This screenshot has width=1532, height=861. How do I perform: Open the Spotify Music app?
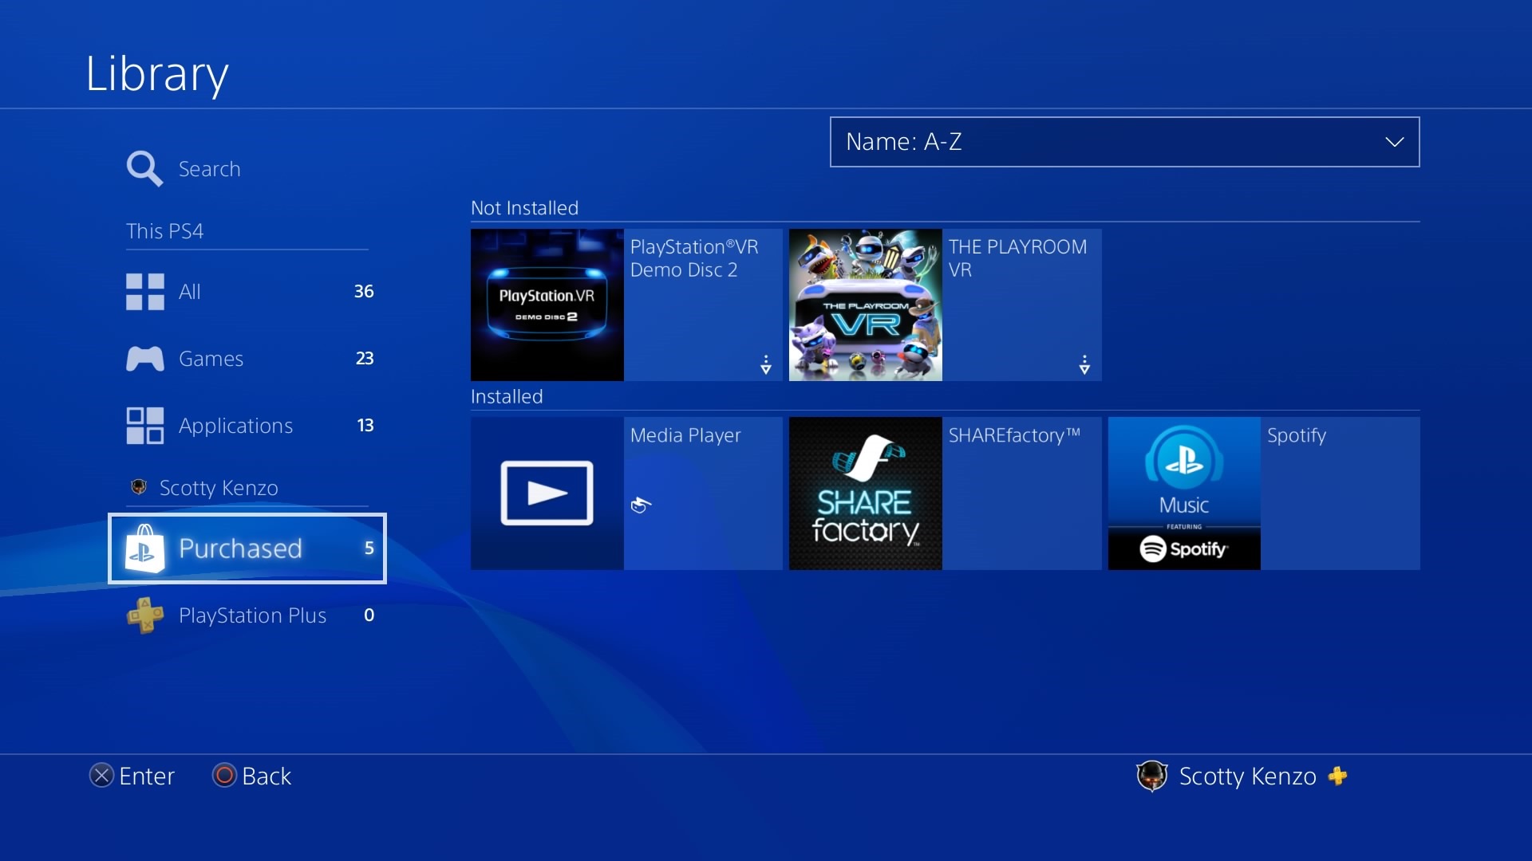click(x=1183, y=492)
